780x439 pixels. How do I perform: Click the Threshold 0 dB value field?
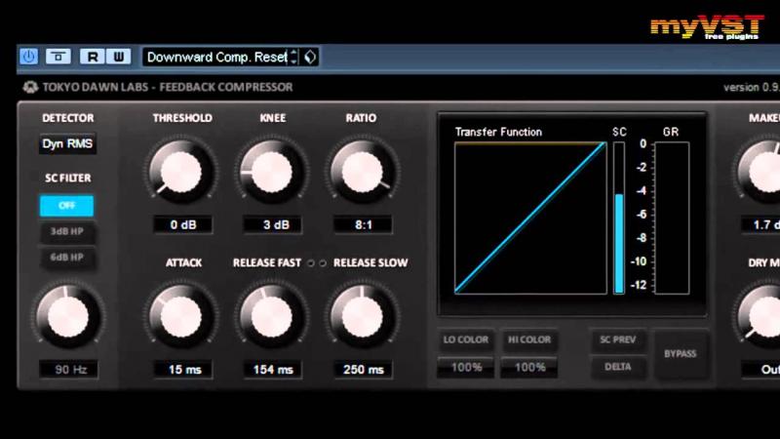pyautogui.click(x=182, y=224)
